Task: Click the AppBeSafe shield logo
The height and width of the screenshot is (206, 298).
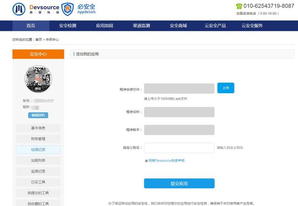Action: tap(68, 9)
